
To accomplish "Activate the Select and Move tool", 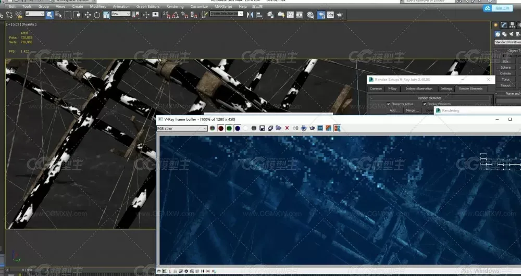I will pos(88,15).
